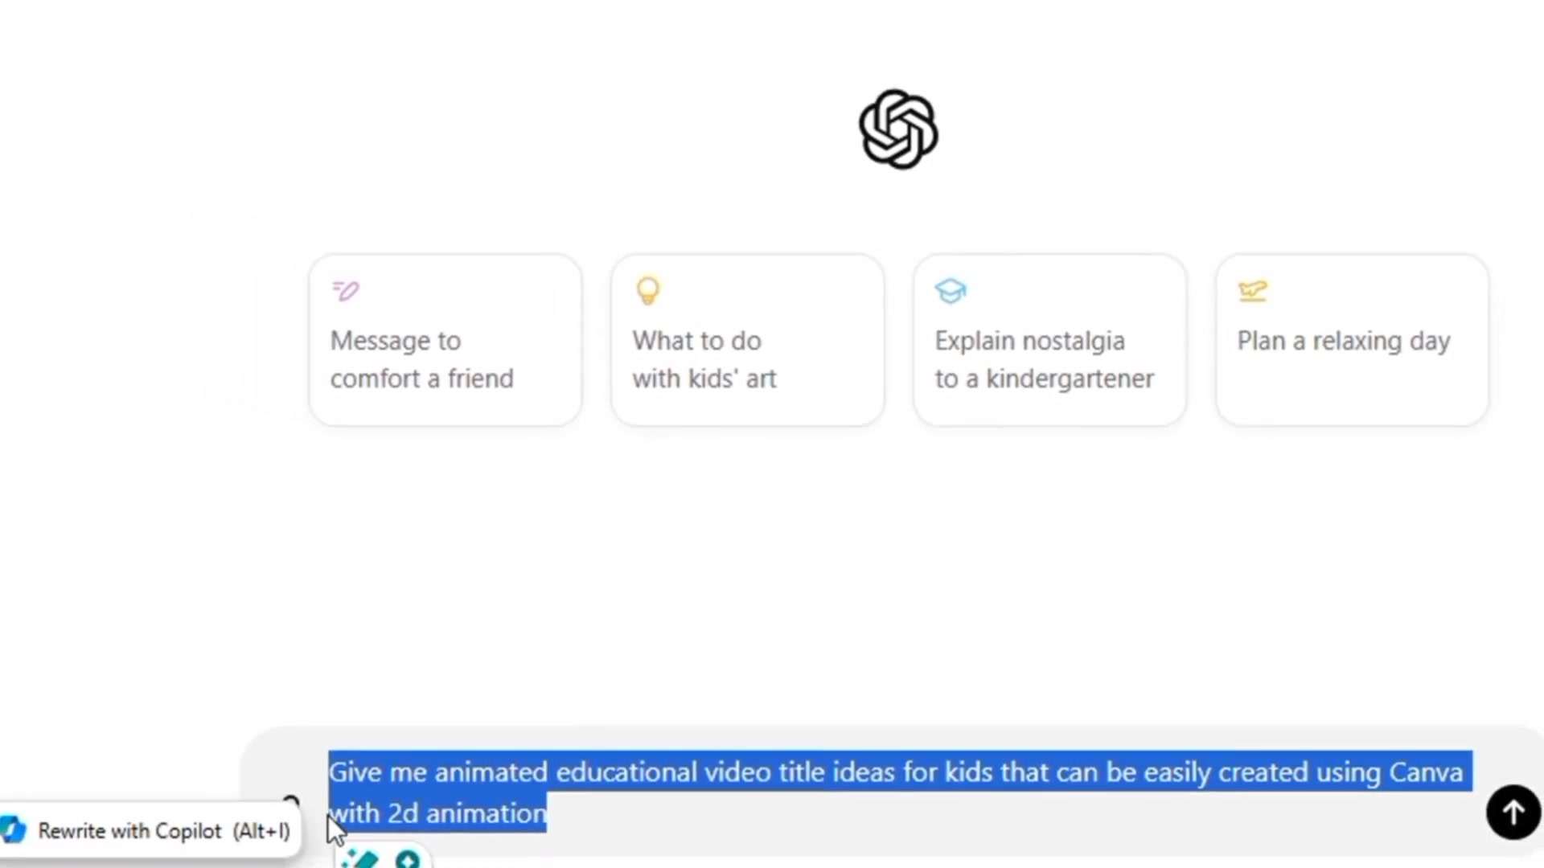Open Explain nostalgia to a kindergartener suggestion
Image resolution: width=1544 pixels, height=868 pixels.
click(1050, 340)
